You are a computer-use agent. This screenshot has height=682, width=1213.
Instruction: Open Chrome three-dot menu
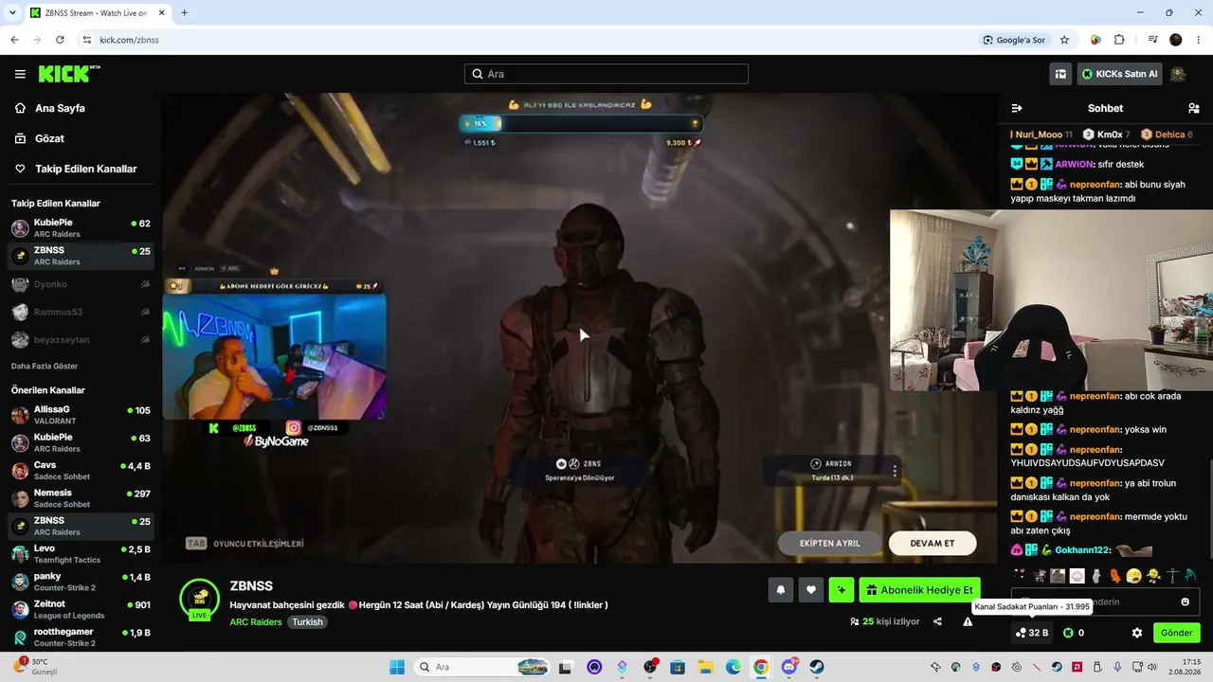point(1199,40)
